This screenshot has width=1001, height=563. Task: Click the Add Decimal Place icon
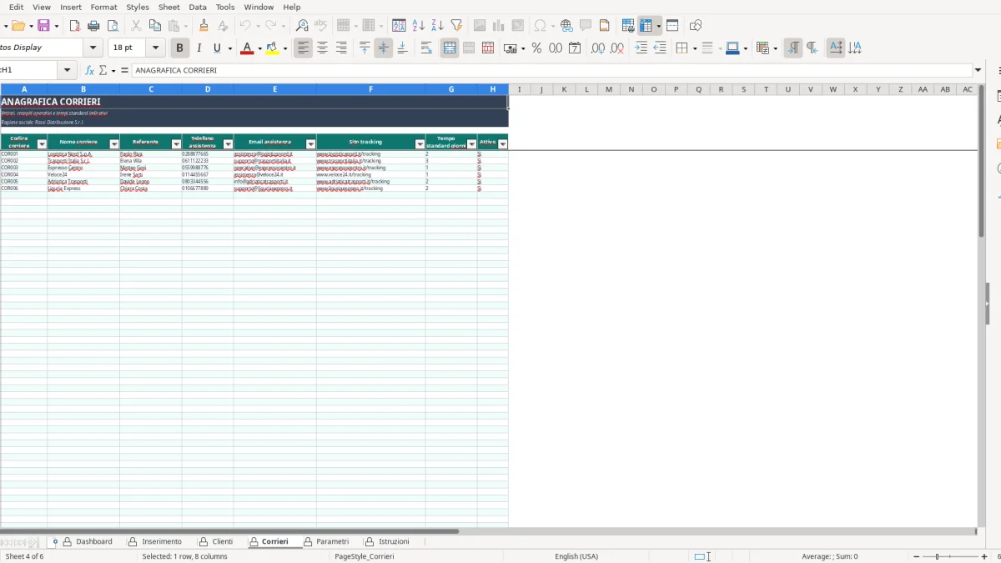tap(598, 48)
